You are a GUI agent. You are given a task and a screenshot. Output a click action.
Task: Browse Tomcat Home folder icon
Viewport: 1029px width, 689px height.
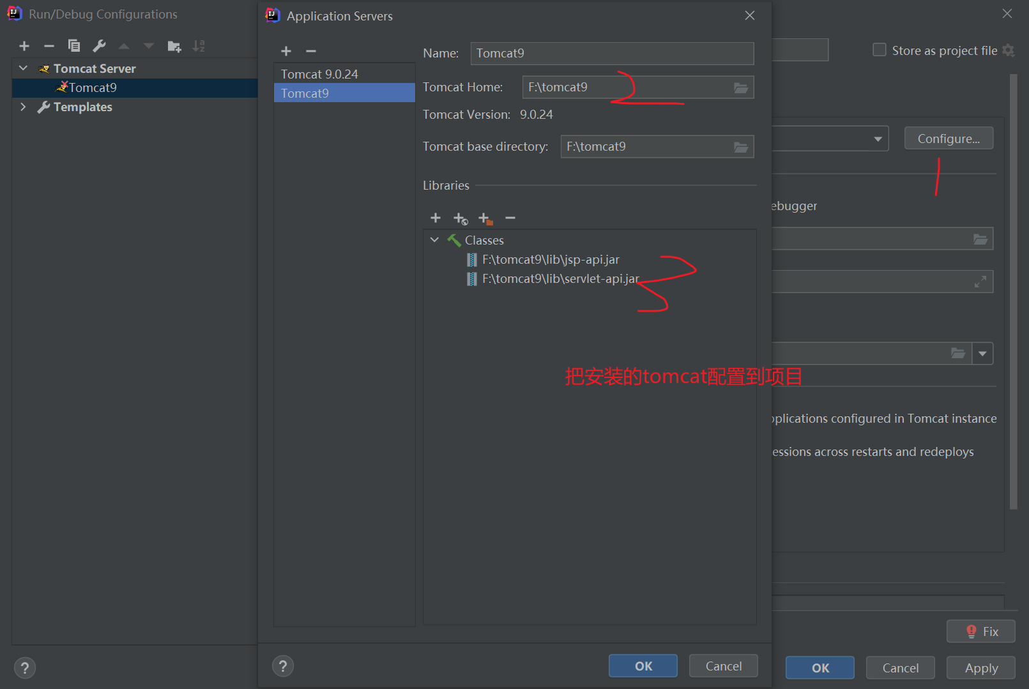point(741,87)
